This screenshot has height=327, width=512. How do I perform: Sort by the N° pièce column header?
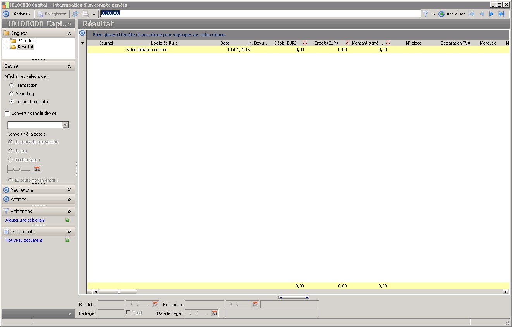pos(414,43)
